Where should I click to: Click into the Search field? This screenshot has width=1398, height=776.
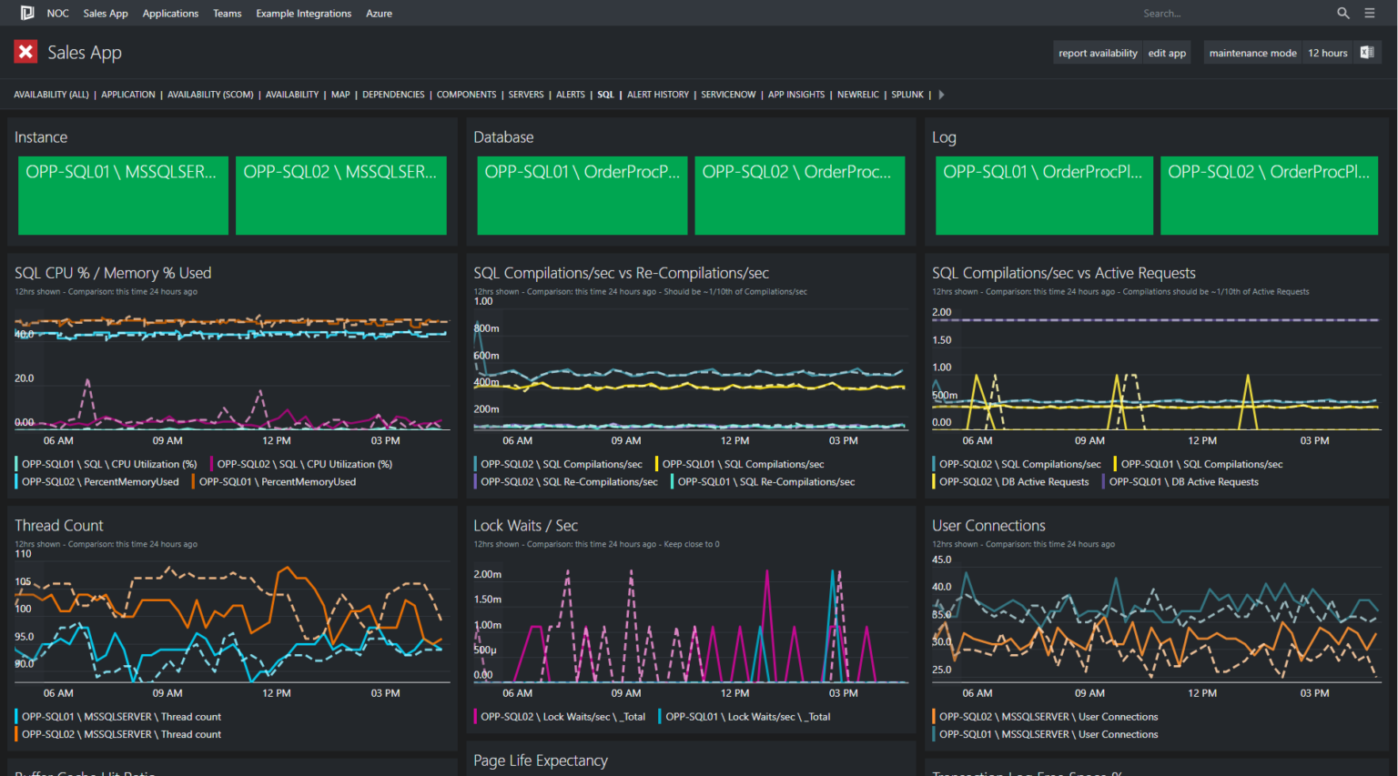[x=1233, y=14]
